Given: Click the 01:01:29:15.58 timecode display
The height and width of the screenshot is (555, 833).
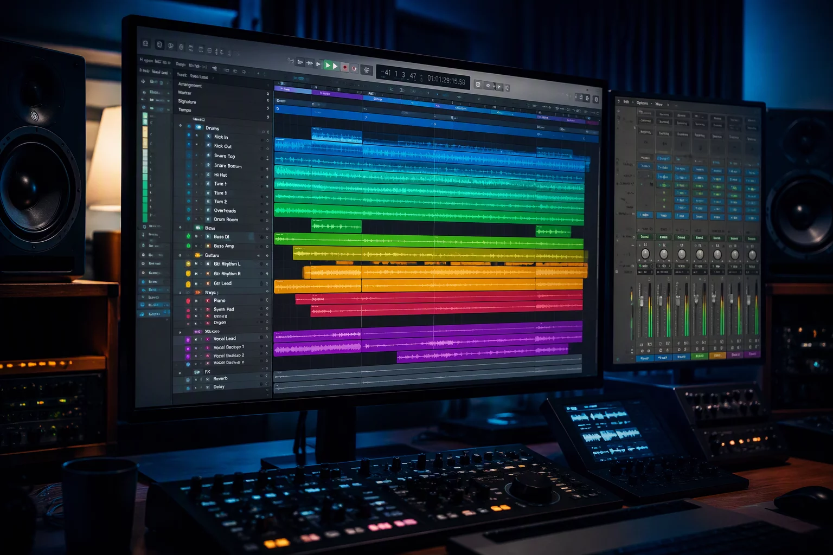Looking at the screenshot, I should [446, 80].
